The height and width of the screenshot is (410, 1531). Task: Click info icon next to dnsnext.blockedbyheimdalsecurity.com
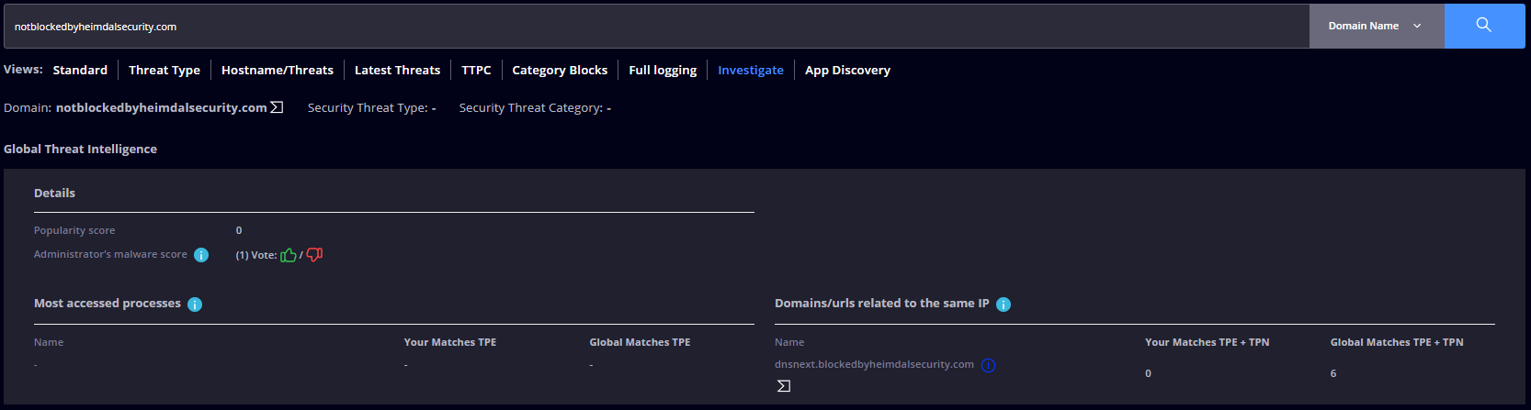click(x=988, y=365)
